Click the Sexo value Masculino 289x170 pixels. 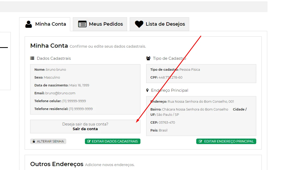[x=52, y=78]
